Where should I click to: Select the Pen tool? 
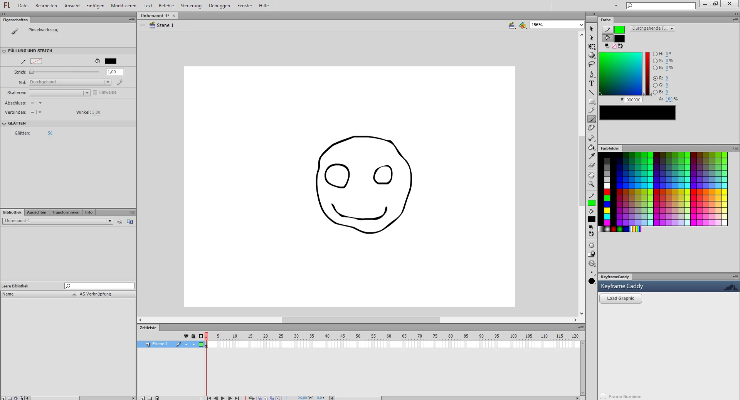[x=592, y=74]
